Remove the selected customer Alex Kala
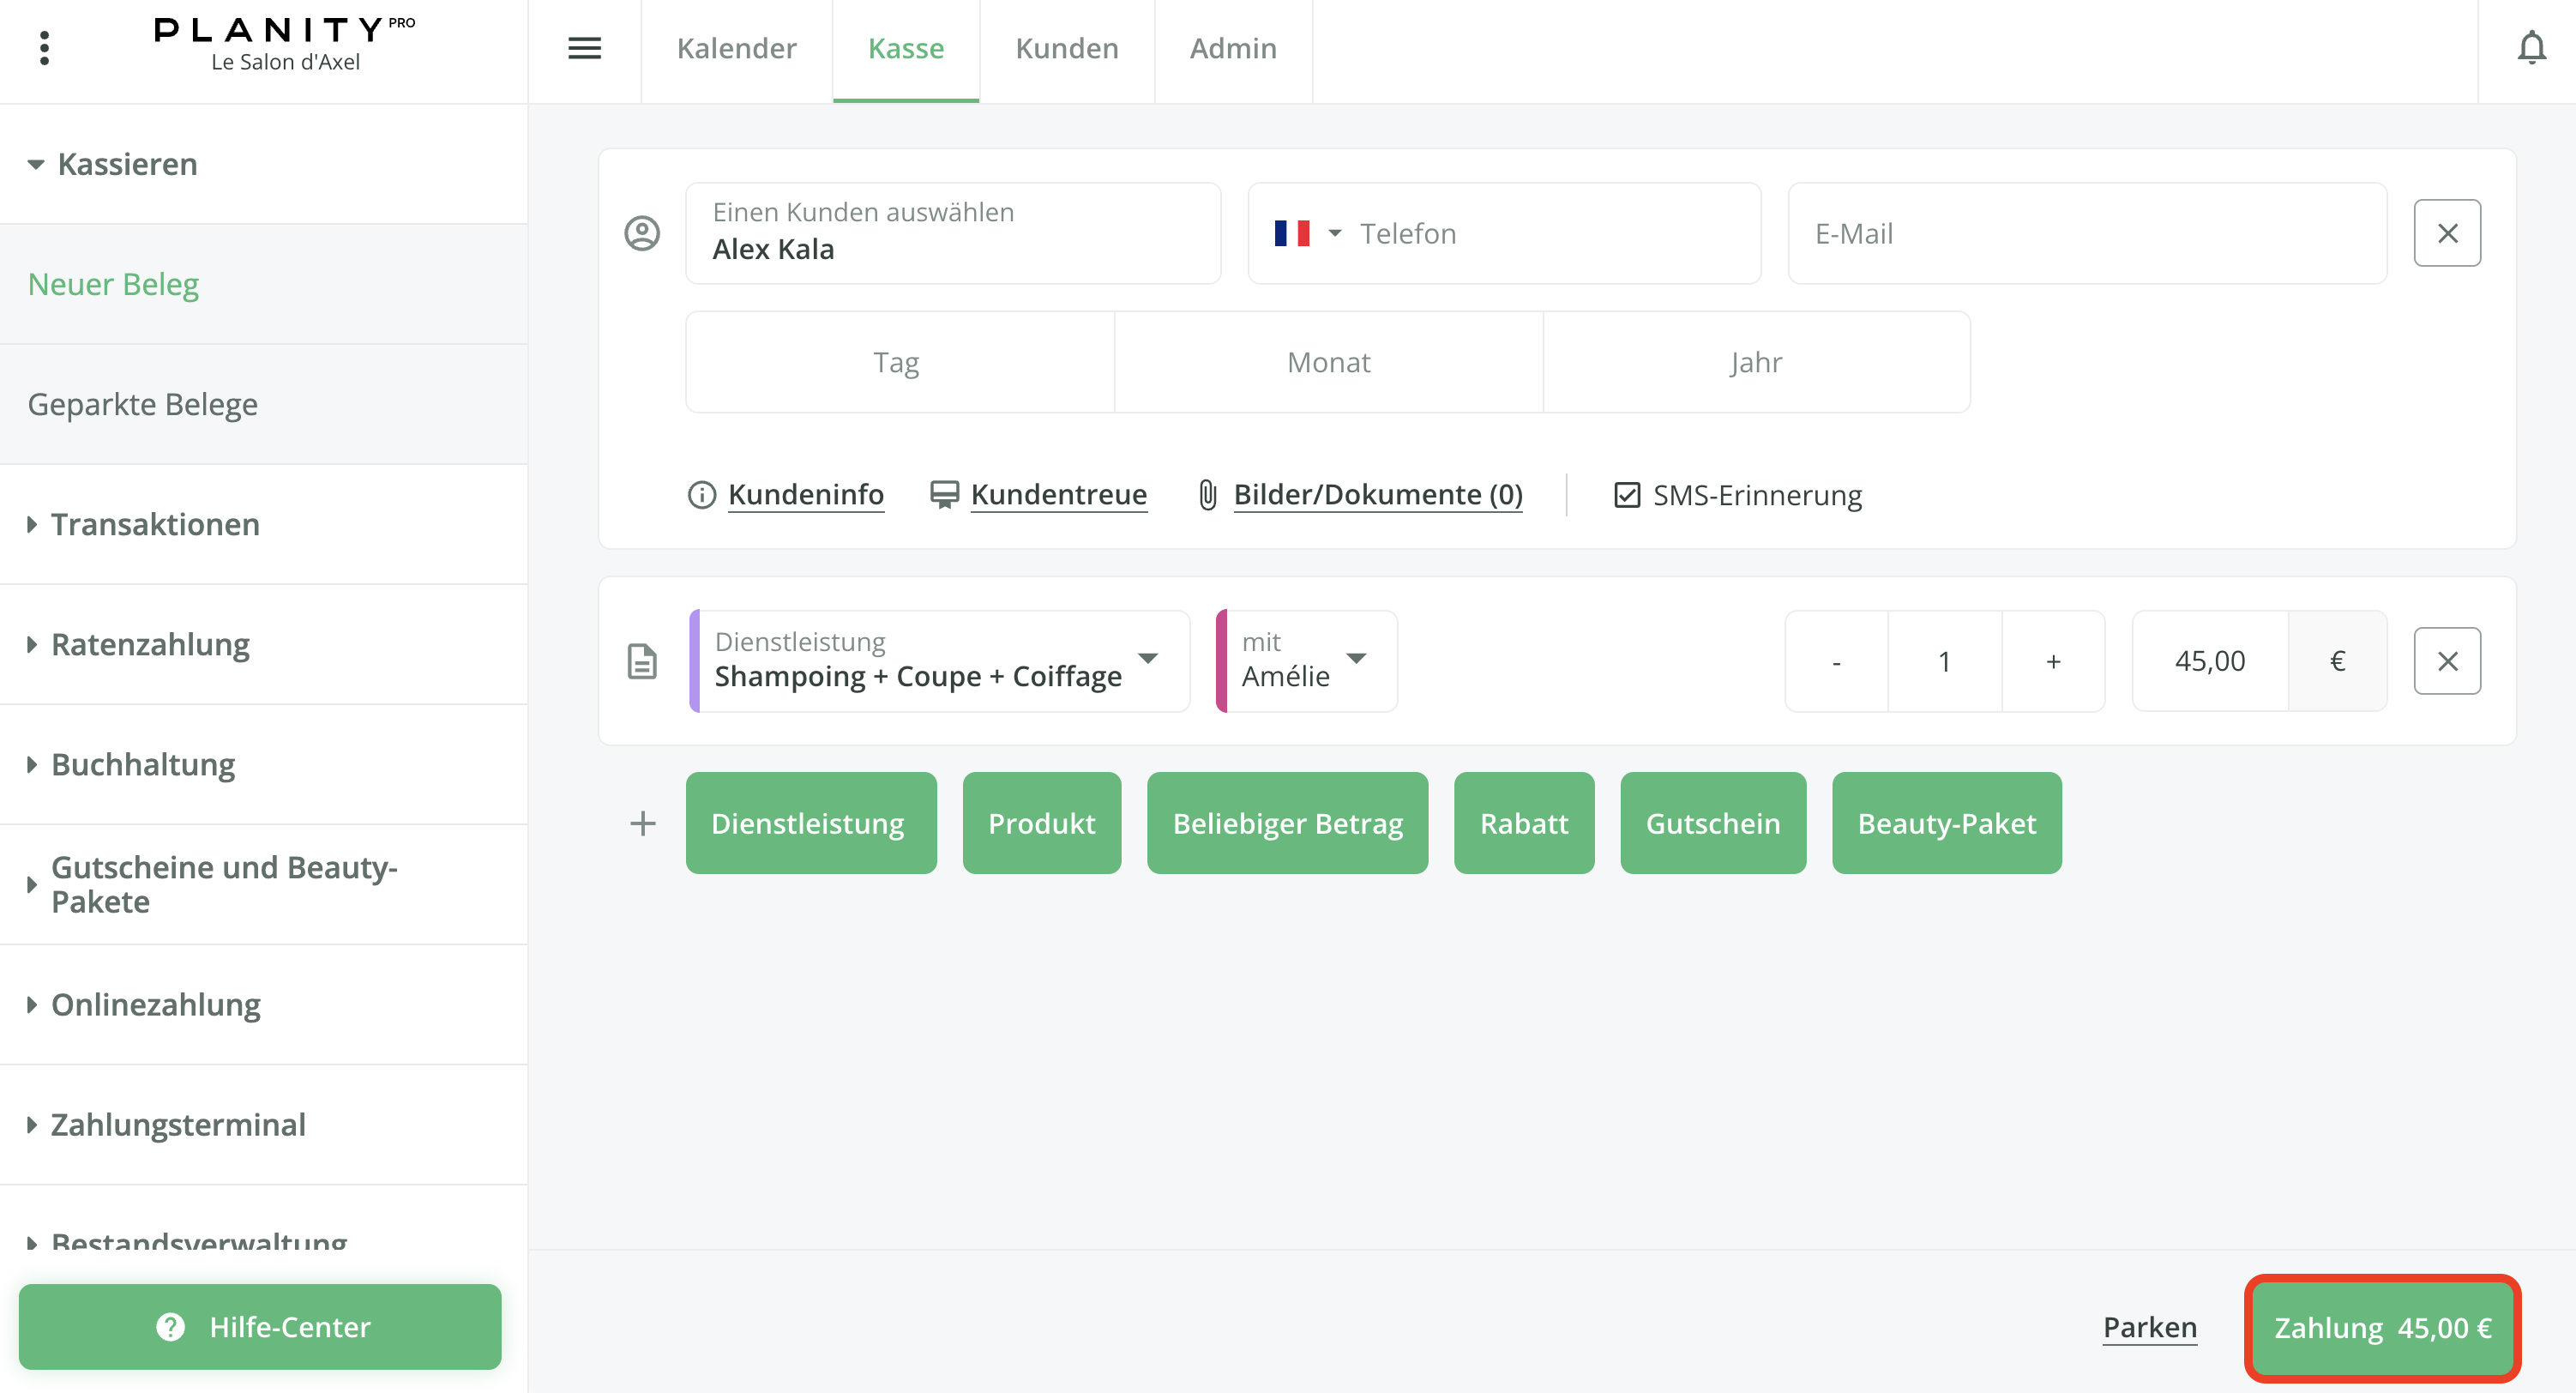 coord(2446,233)
